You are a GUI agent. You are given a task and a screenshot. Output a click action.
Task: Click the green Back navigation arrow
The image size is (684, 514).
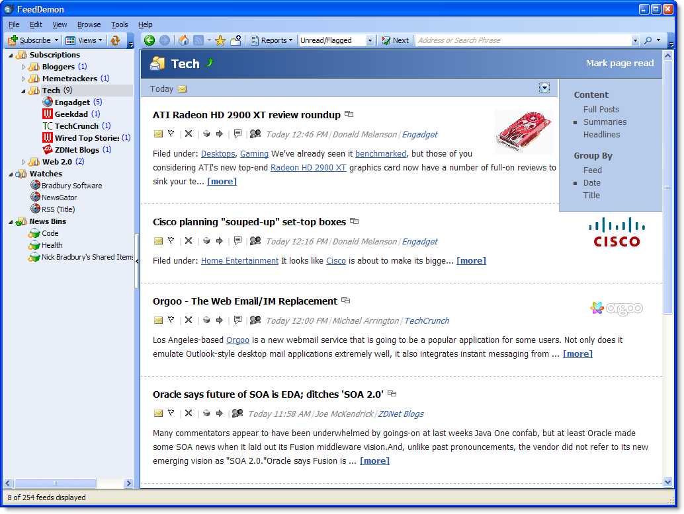[x=150, y=40]
